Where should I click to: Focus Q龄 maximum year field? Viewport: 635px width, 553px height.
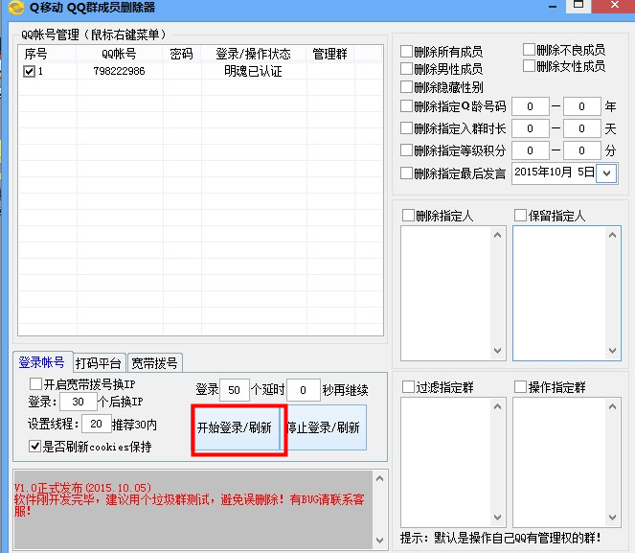coord(581,106)
